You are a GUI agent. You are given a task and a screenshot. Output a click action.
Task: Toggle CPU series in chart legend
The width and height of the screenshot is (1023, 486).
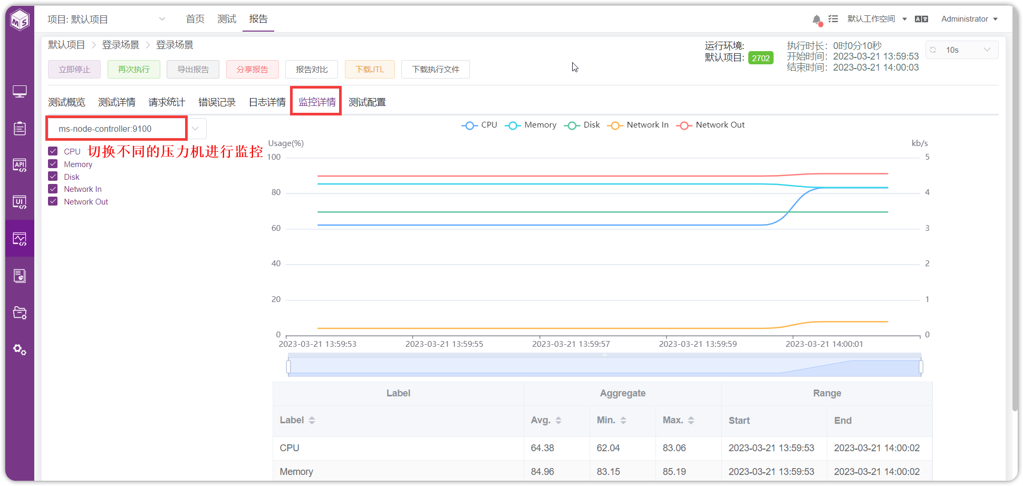(479, 125)
